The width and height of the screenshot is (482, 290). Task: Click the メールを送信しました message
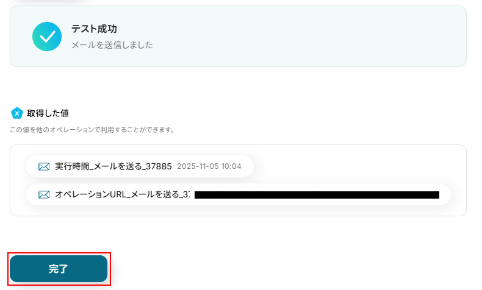point(112,45)
